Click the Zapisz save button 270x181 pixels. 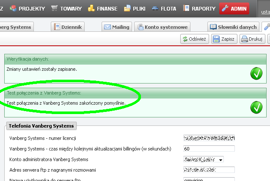224,39
